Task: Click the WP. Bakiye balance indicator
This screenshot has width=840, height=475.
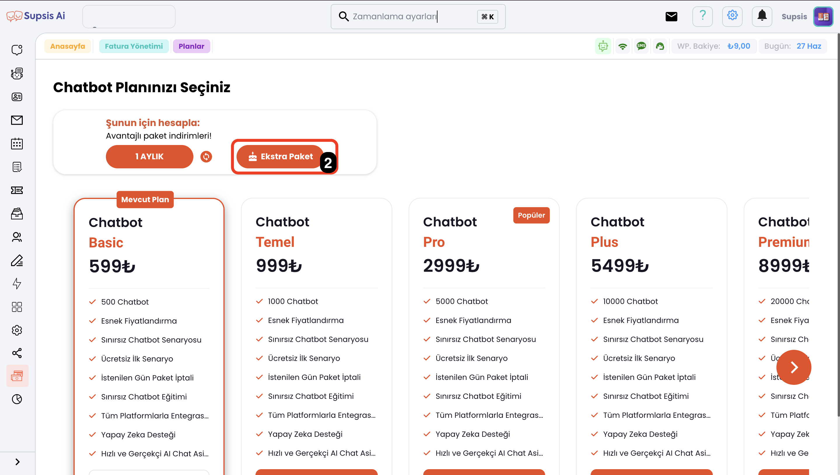Action: pos(713,46)
